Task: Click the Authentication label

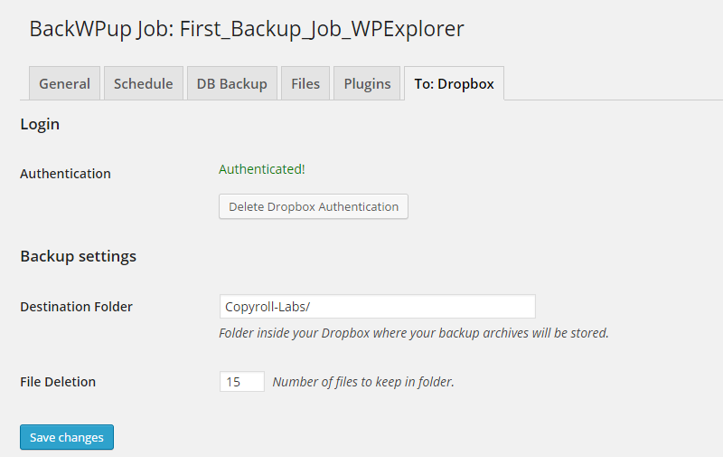Action: pyautogui.click(x=65, y=174)
